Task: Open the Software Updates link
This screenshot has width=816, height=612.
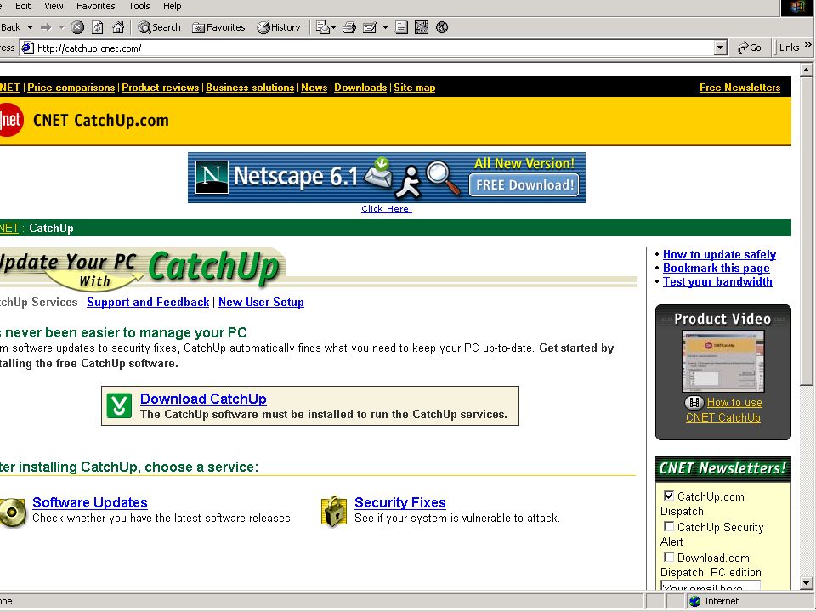Action: coord(90,502)
